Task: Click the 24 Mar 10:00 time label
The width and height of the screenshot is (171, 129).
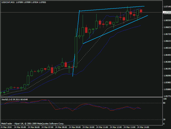Action: click(x=88, y=127)
